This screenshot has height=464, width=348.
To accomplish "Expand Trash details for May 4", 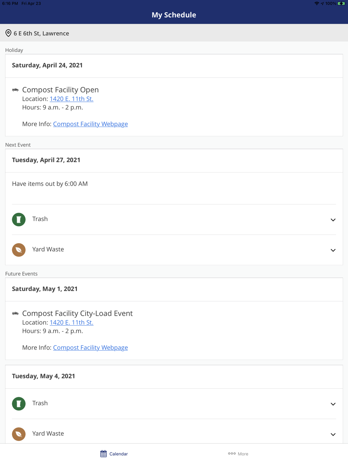I will tap(333, 404).
